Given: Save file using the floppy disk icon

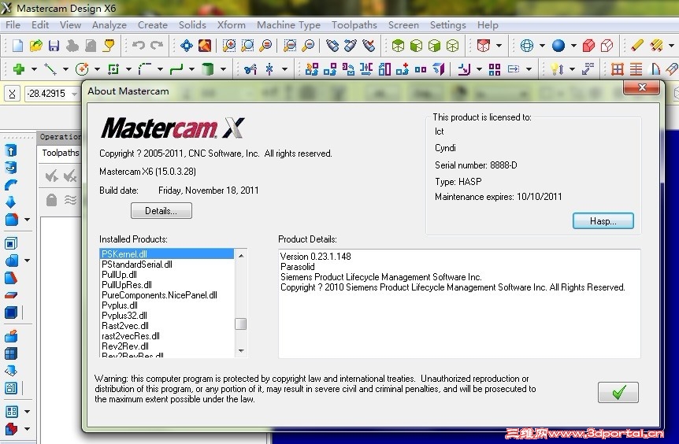Looking at the screenshot, I should (x=54, y=46).
